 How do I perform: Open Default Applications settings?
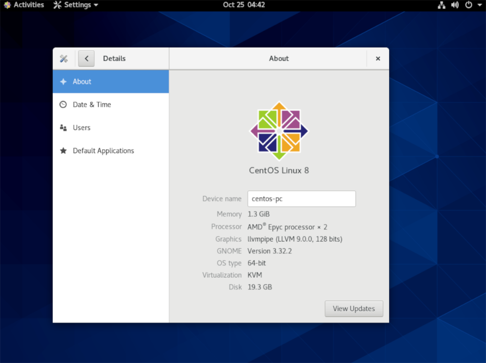click(x=103, y=150)
